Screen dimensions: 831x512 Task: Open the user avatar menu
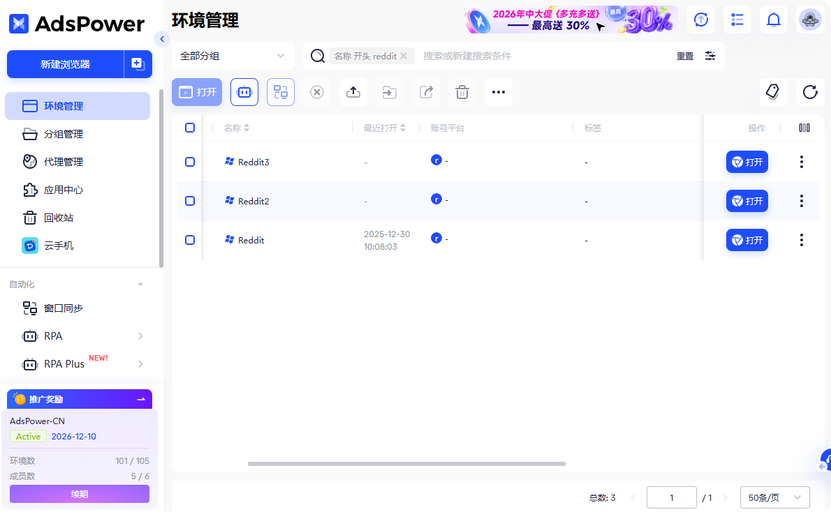(x=810, y=20)
